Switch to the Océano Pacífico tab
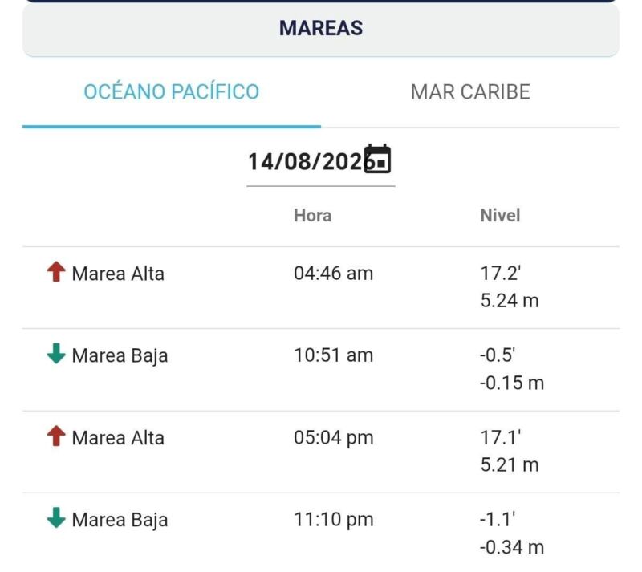Screen dimensions: 642x572 pyautogui.click(x=172, y=91)
